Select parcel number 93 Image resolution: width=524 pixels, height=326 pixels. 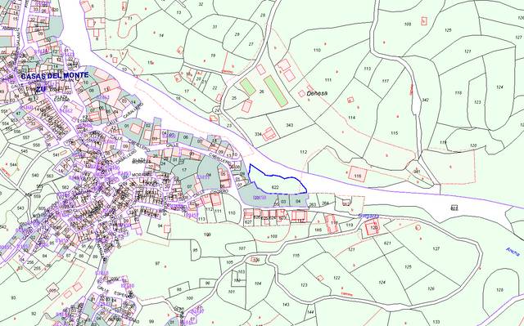point(13,297)
